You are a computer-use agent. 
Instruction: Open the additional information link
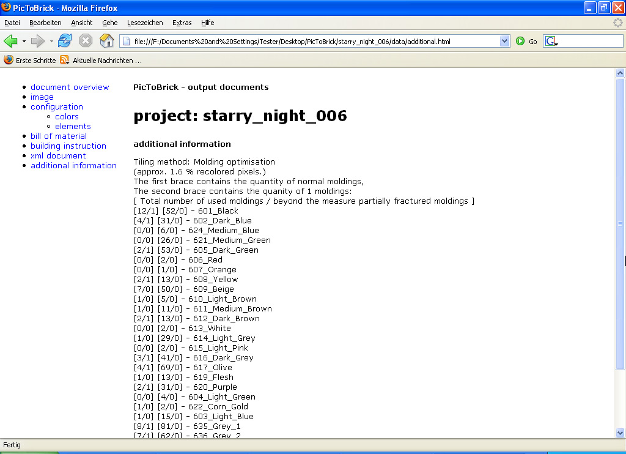pyautogui.click(x=73, y=165)
